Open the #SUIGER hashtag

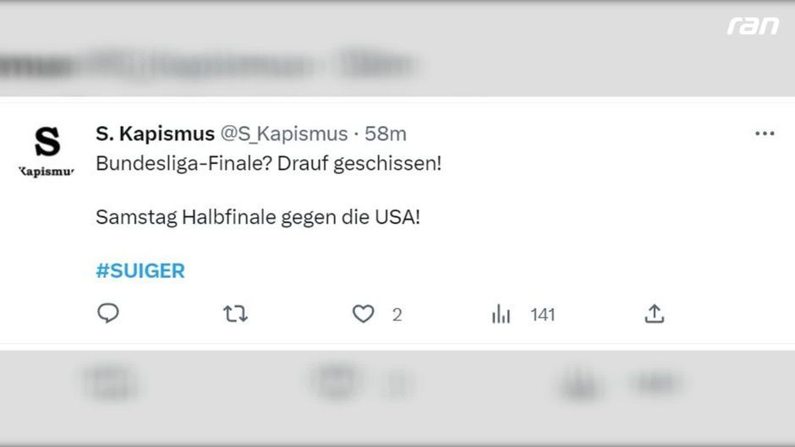click(140, 271)
